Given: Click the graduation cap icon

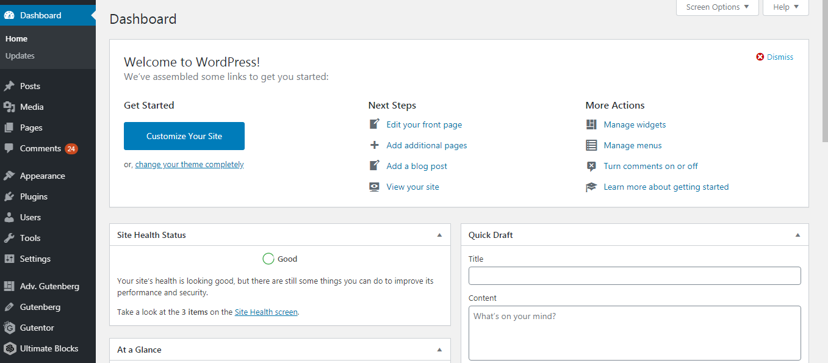Looking at the screenshot, I should pos(591,187).
